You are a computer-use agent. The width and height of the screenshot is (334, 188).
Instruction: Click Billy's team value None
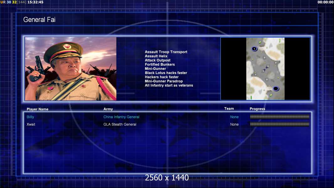pos(234,117)
